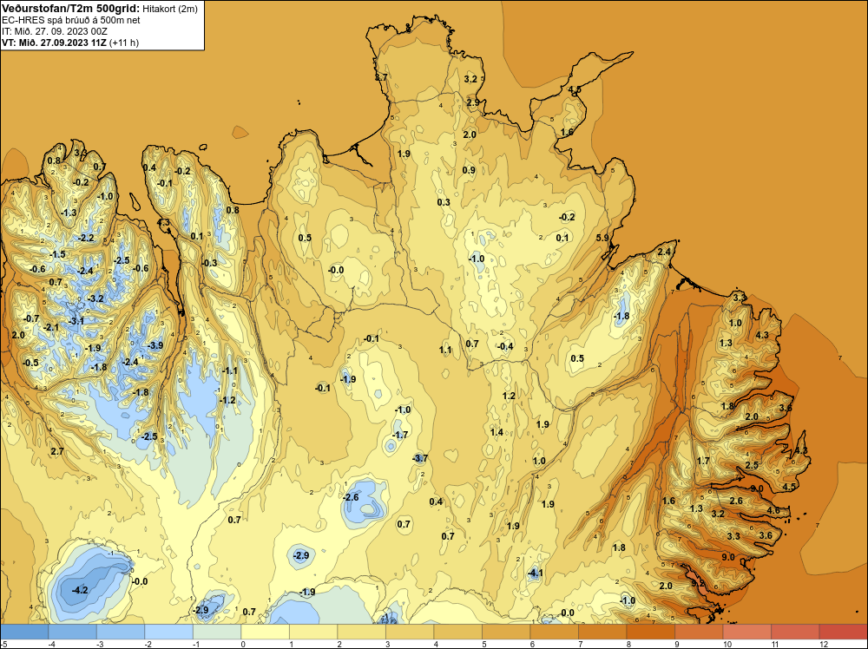Click the "-1.3" temperature value
868x649 pixels.
point(68,213)
